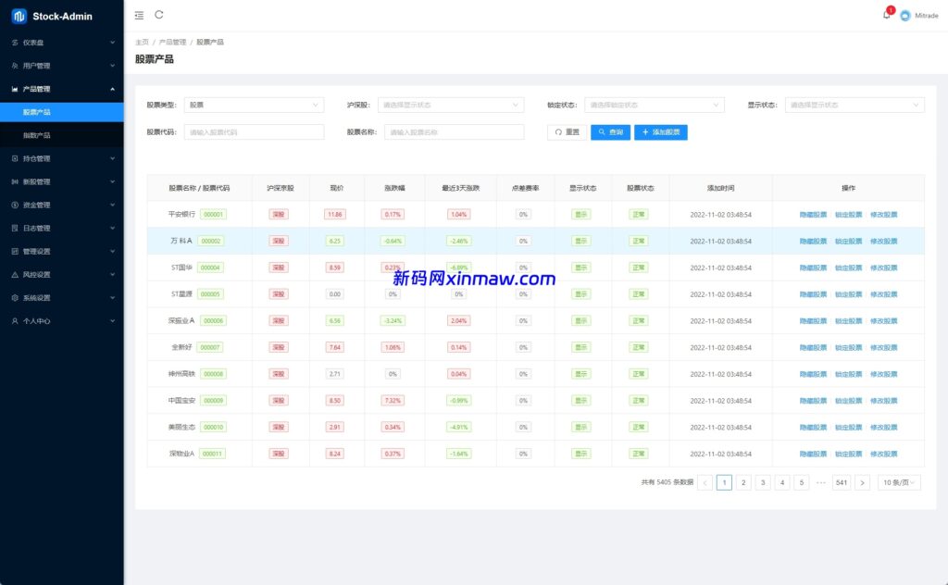Screen dimensions: 948x585
Task: Open the 10 条/页 page size dropdown
Action: point(898,482)
